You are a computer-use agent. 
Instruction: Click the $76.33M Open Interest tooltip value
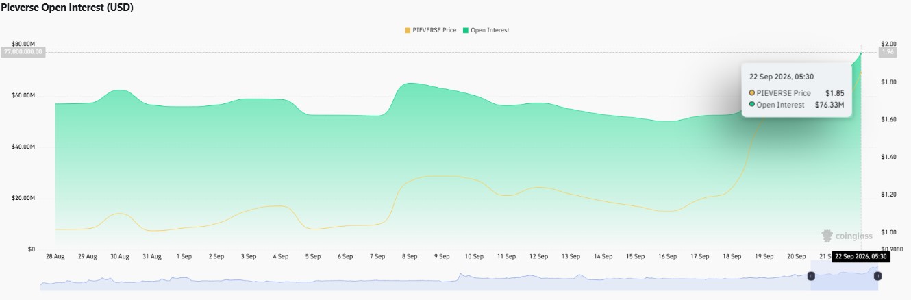tap(829, 105)
